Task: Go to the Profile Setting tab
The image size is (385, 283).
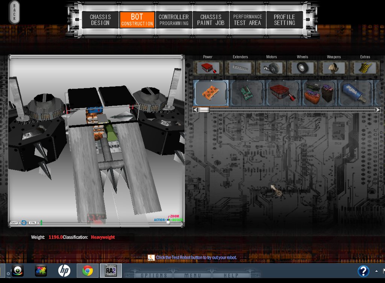Action: pos(284,20)
